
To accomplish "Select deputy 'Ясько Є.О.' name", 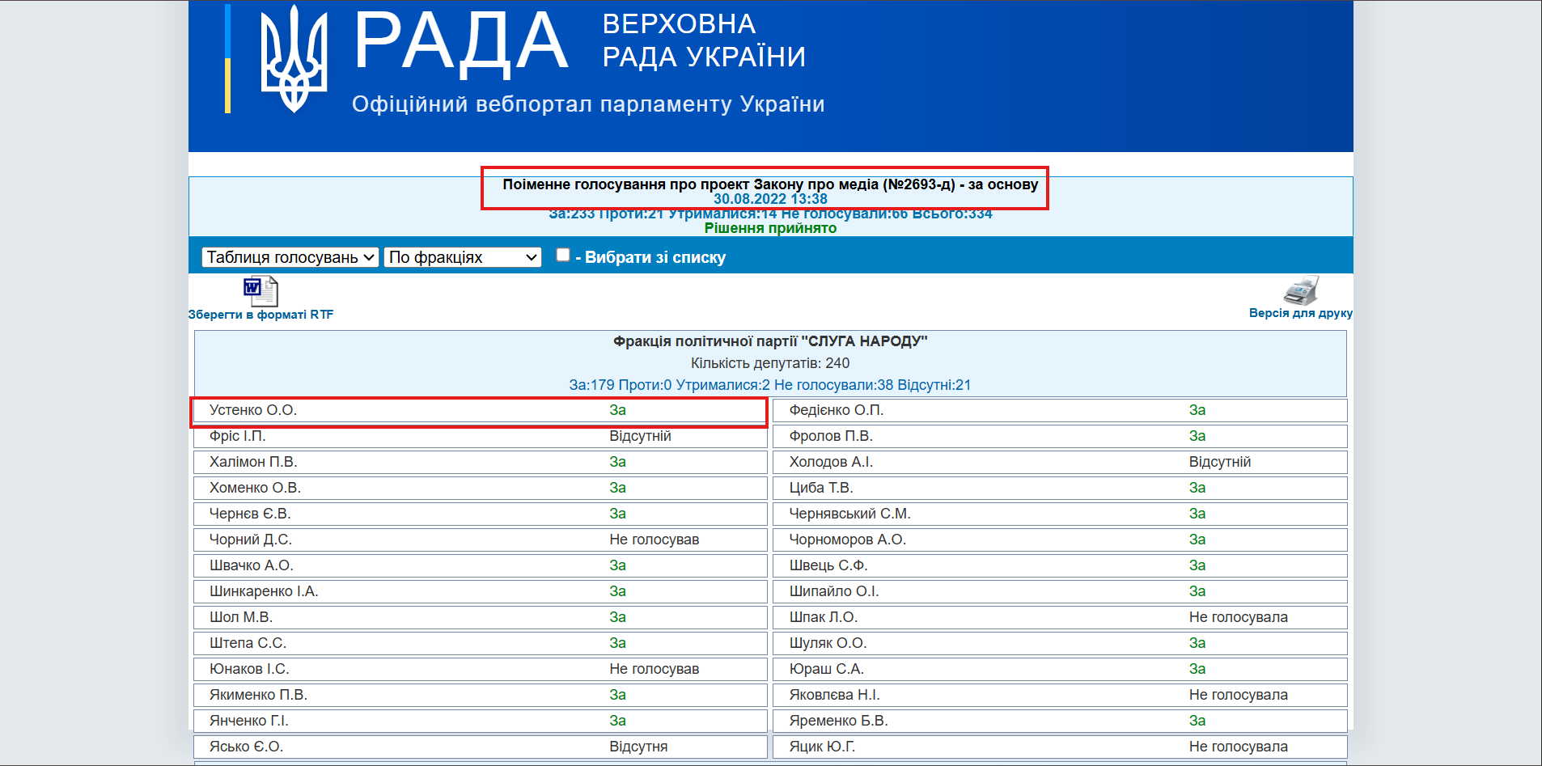I will click(x=246, y=747).
